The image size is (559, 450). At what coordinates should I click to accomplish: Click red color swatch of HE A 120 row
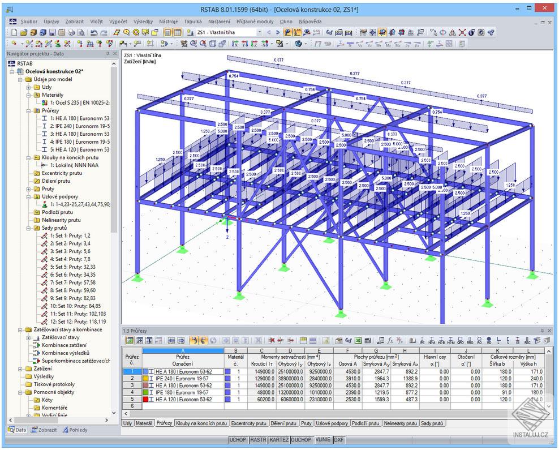click(x=145, y=400)
